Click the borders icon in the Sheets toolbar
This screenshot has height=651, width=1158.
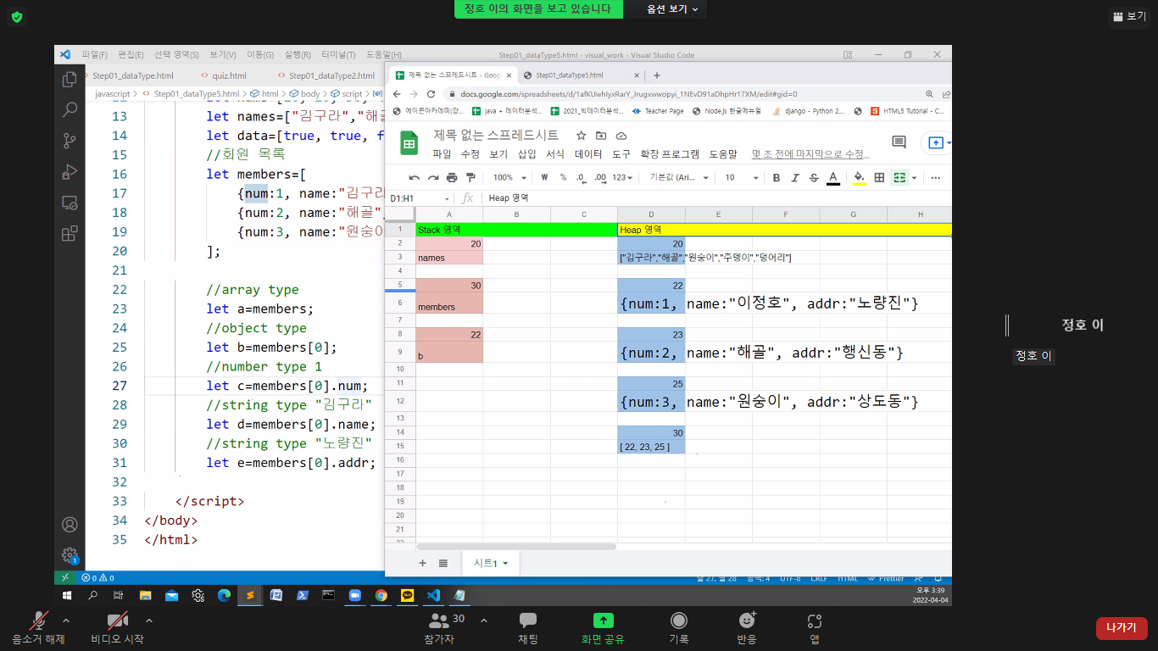(879, 178)
